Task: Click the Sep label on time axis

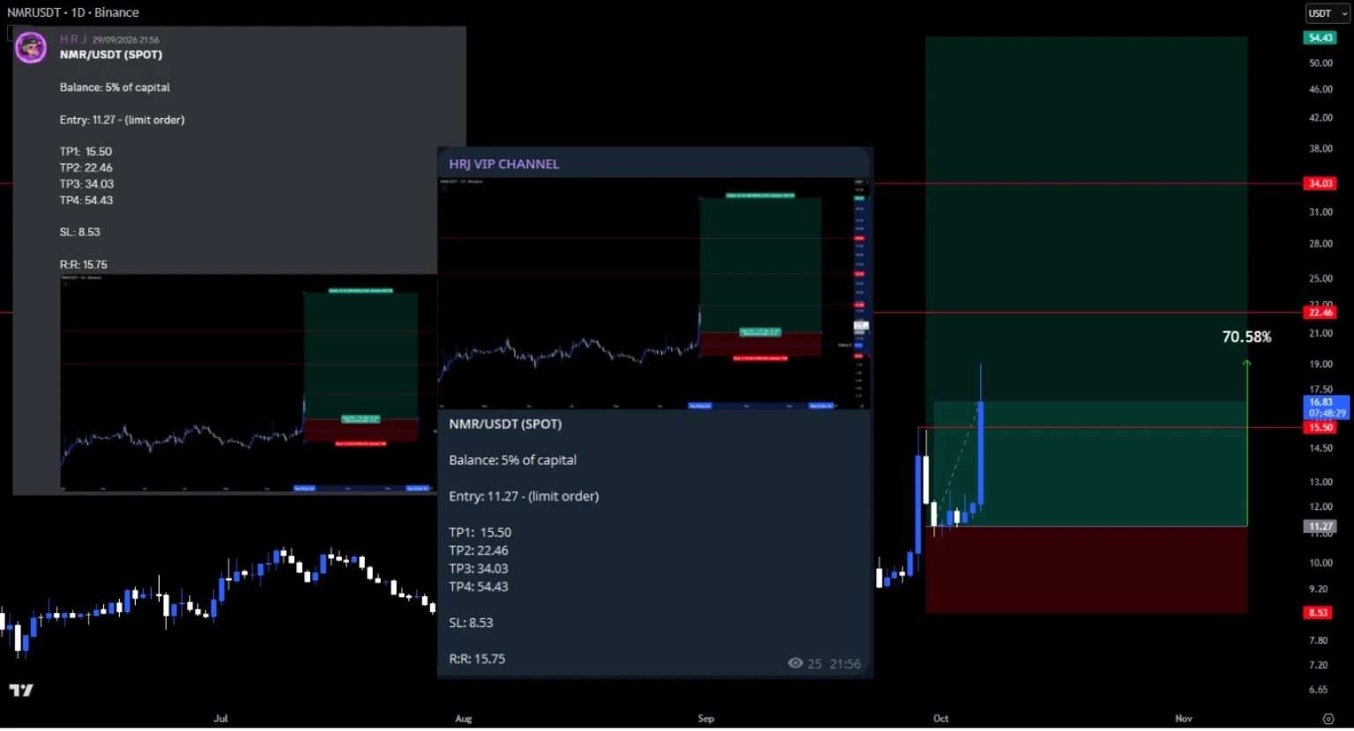Action: [706, 719]
